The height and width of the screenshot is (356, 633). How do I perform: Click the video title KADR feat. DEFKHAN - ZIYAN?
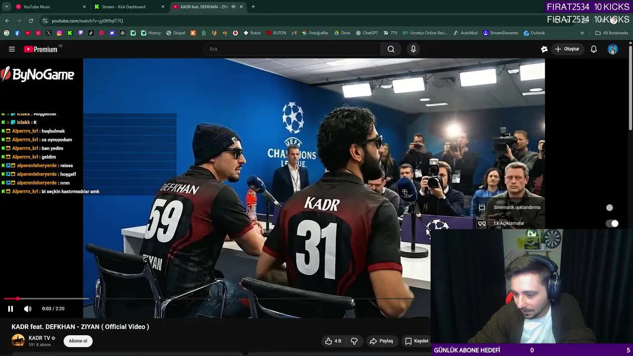(x=80, y=327)
